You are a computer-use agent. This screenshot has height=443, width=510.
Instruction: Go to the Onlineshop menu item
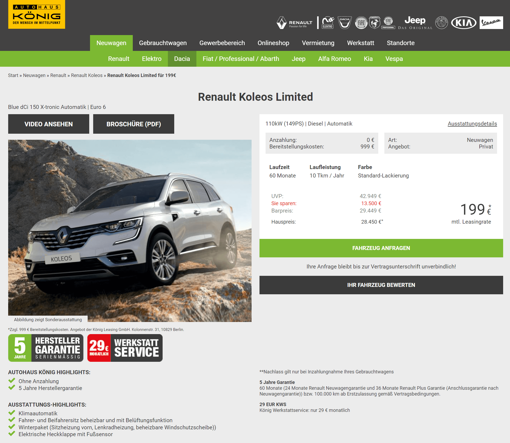273,43
